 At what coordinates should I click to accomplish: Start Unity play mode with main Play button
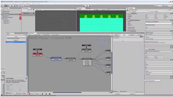[84, 6]
